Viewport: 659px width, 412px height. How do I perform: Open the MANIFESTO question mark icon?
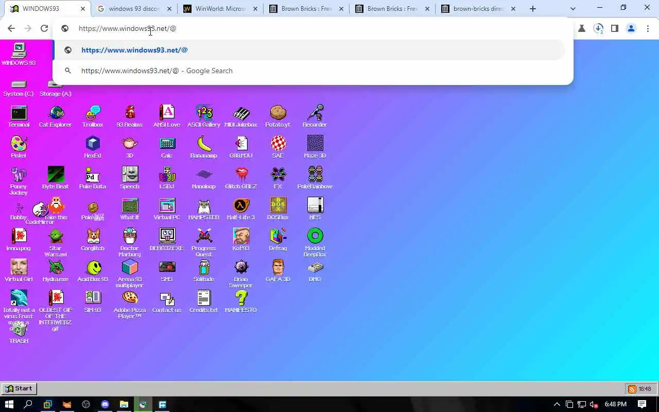click(x=241, y=302)
